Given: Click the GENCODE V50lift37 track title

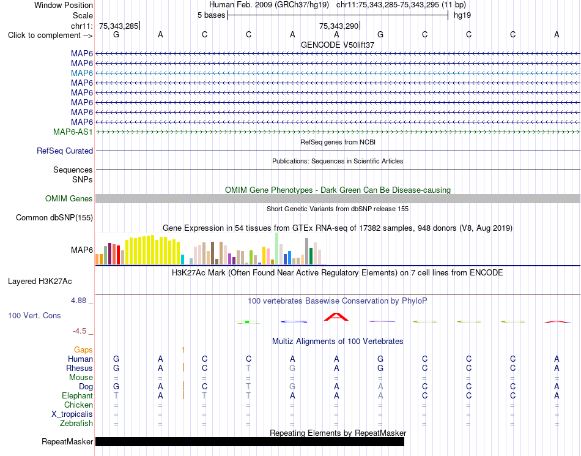Looking at the screenshot, I should point(338,45).
